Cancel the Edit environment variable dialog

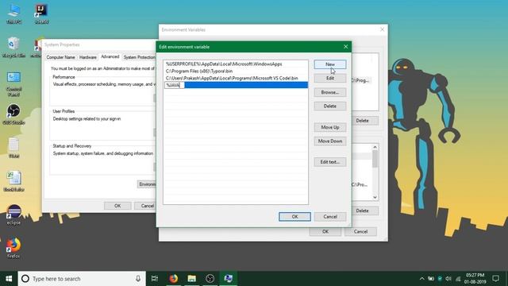[x=330, y=217]
